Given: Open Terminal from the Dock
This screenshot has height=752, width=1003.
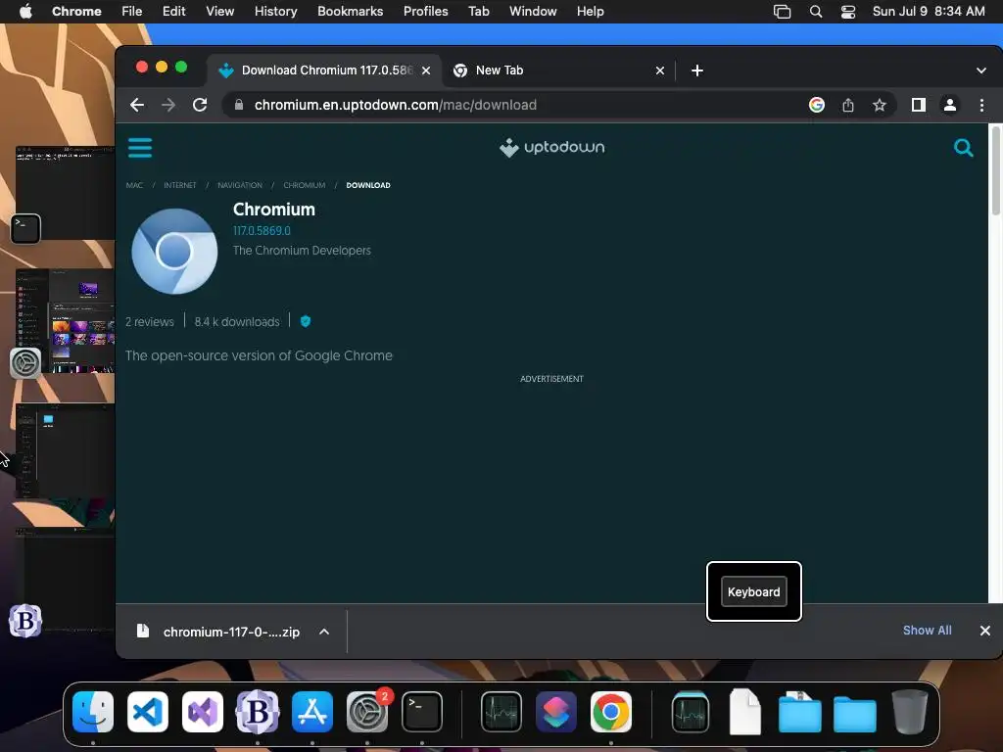Looking at the screenshot, I should point(422,712).
